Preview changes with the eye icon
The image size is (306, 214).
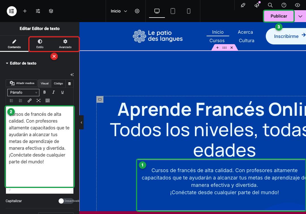tap(297, 5)
